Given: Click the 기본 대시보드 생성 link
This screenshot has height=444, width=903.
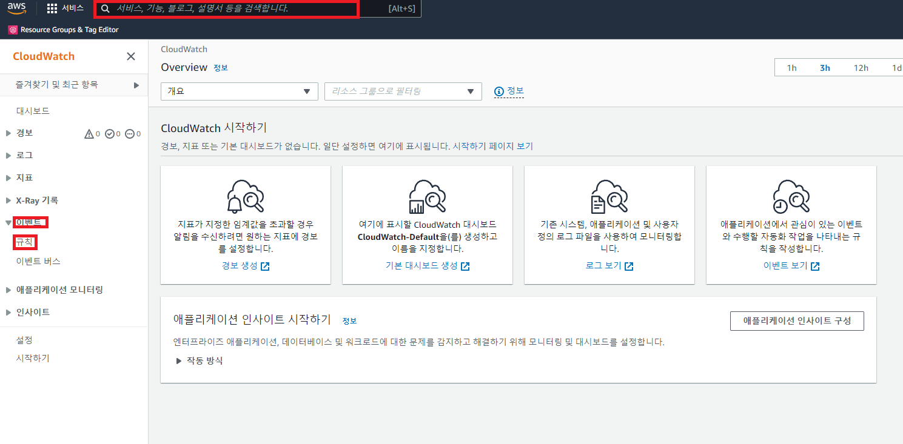Looking at the screenshot, I should coord(421,266).
